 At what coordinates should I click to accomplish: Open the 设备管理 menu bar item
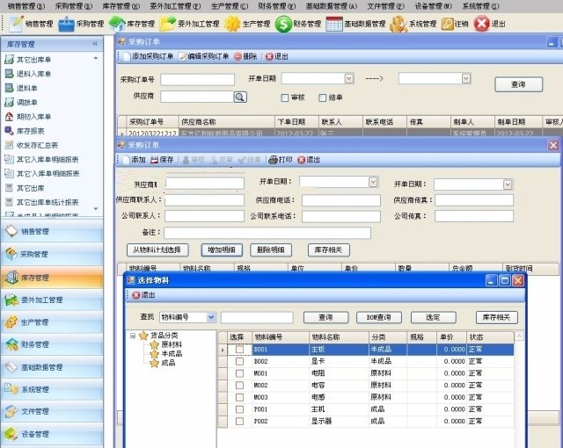pos(434,6)
